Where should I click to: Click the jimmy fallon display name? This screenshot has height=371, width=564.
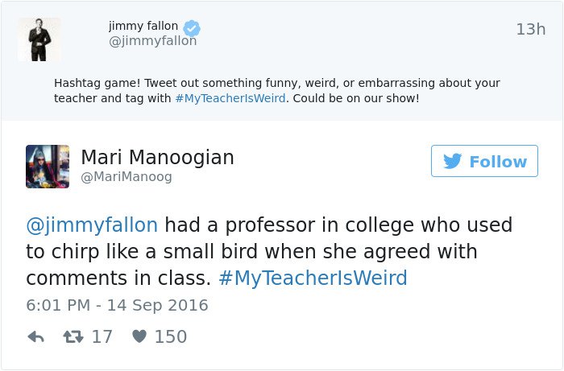pos(143,27)
